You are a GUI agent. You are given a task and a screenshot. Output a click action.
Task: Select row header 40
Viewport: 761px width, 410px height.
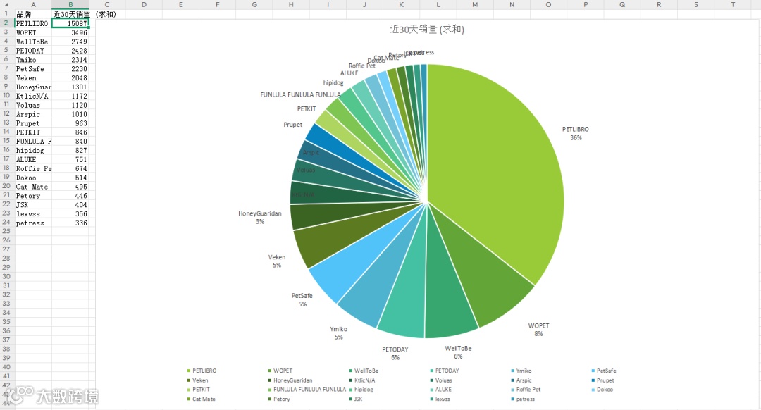[x=7, y=367]
